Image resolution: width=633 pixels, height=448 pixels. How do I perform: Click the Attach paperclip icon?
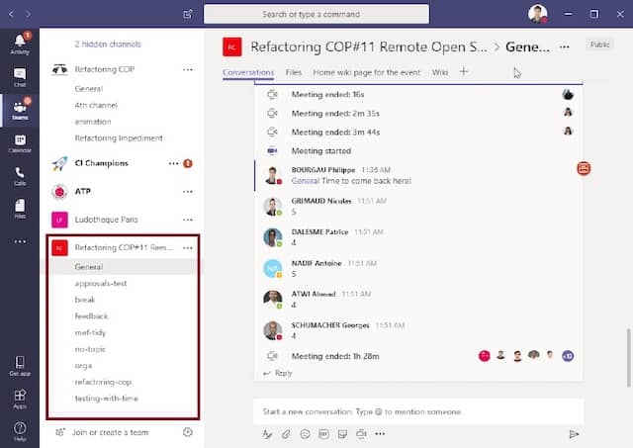(286, 434)
